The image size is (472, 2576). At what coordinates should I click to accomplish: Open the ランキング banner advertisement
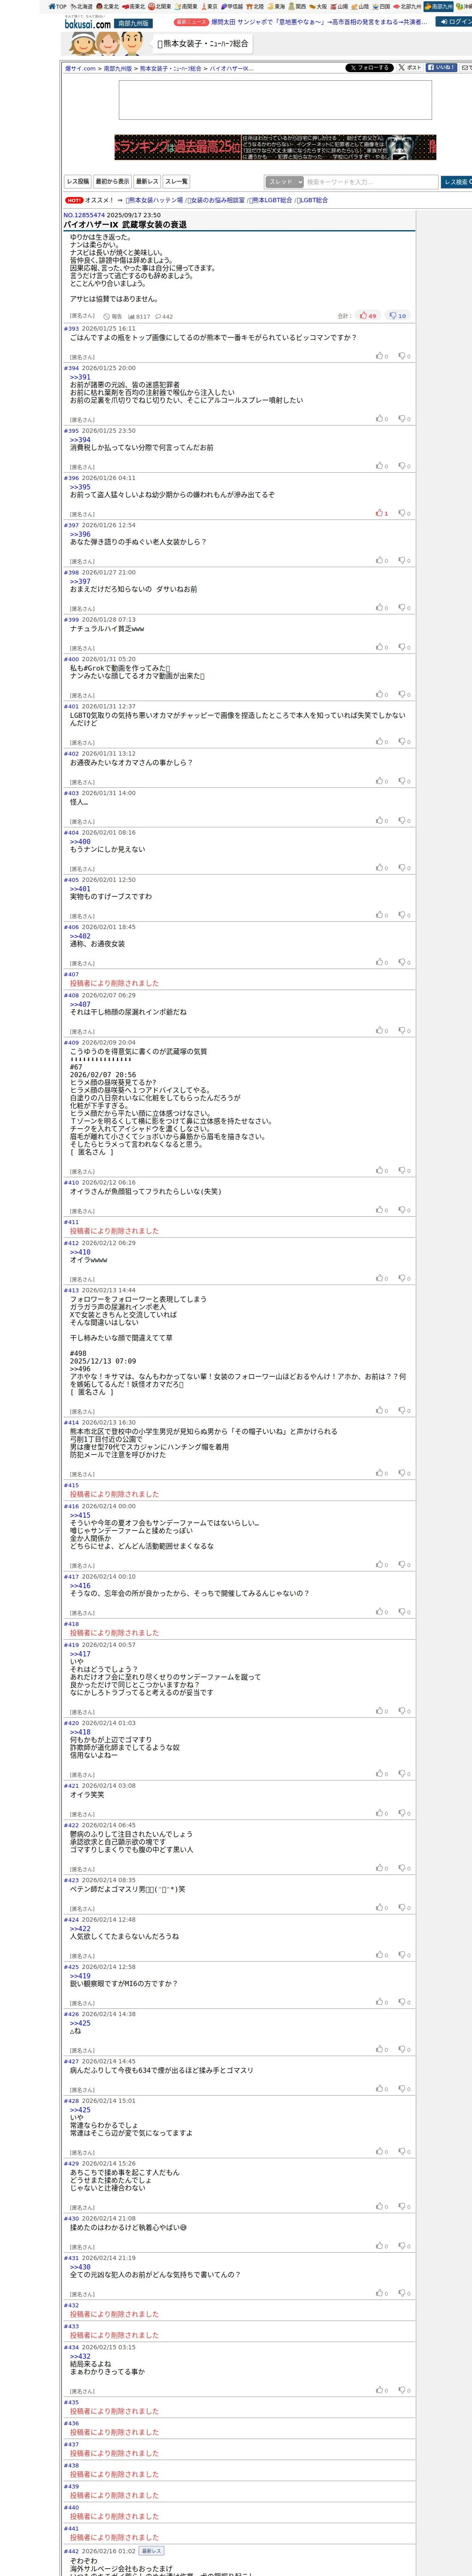[275, 147]
